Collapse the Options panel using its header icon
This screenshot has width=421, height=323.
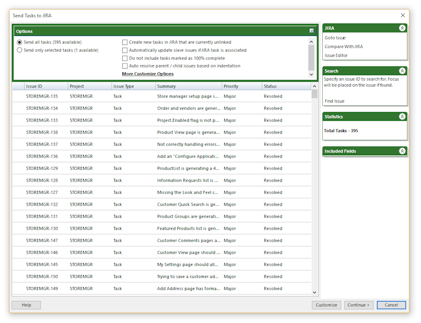311,31
